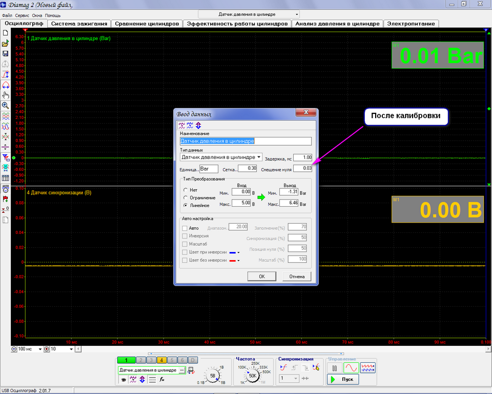Check the Авто checkbox
The height and width of the screenshot is (394, 492).
click(184, 228)
